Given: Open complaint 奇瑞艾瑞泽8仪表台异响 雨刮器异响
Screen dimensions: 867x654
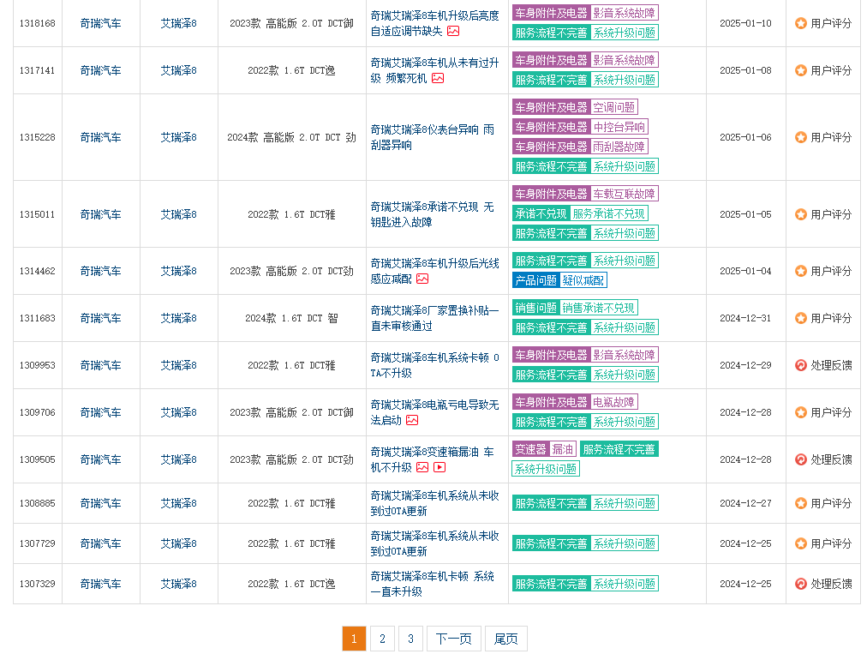Looking at the screenshot, I should [x=433, y=137].
